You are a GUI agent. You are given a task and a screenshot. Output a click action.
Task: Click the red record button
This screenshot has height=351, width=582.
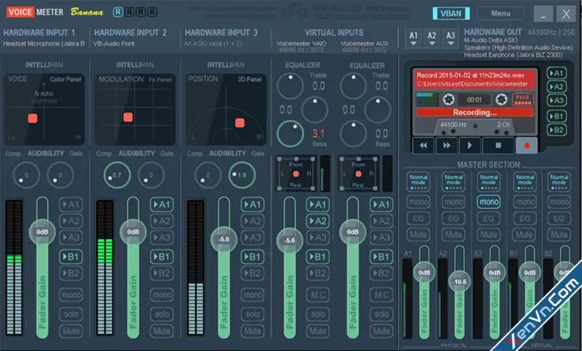click(x=526, y=145)
